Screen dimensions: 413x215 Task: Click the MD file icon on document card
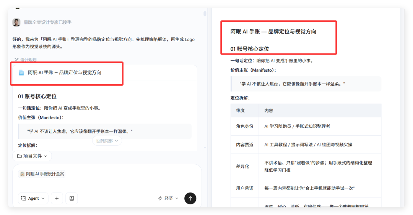pyautogui.click(x=21, y=73)
